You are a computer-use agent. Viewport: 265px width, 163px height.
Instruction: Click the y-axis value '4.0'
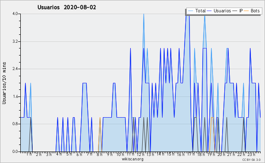pos(15,14)
